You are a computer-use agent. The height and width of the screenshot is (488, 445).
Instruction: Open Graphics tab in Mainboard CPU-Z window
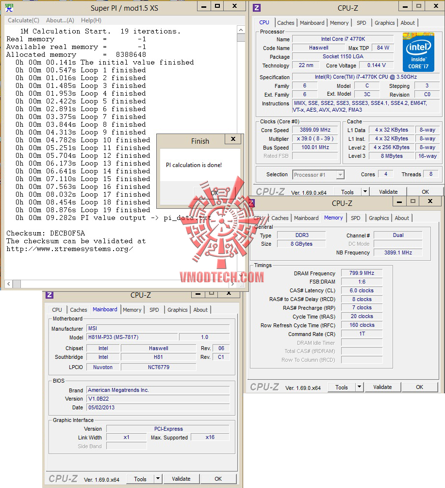(177, 310)
